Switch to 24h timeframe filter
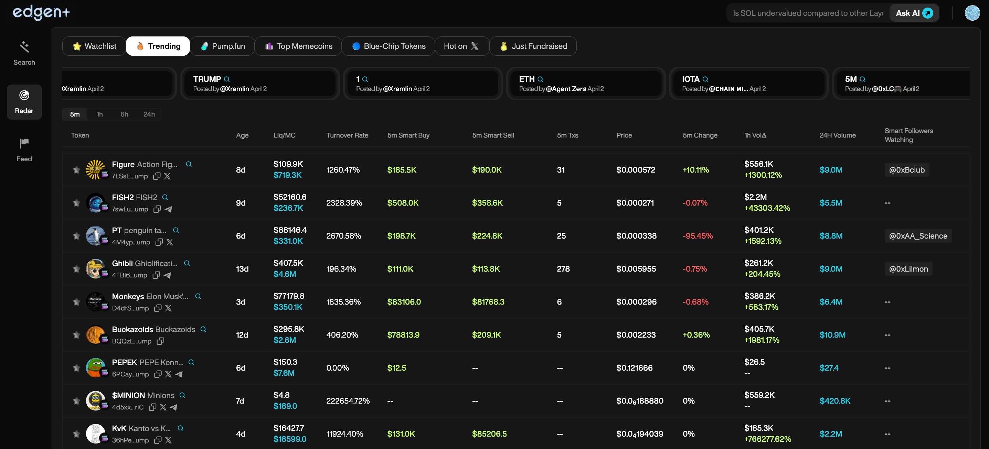Image resolution: width=989 pixels, height=449 pixels. (149, 114)
